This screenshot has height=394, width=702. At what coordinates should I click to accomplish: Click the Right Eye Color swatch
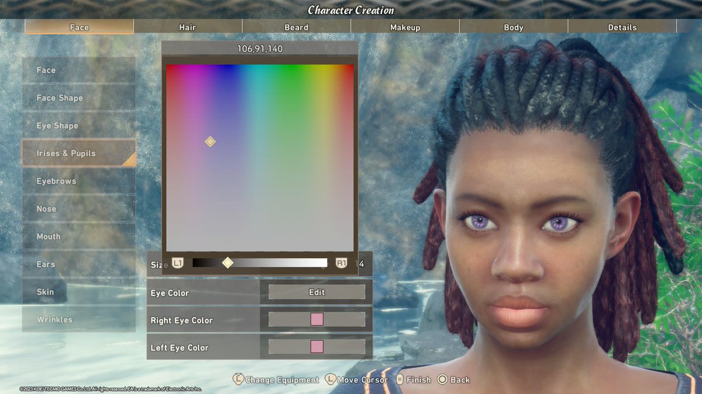[x=317, y=319]
